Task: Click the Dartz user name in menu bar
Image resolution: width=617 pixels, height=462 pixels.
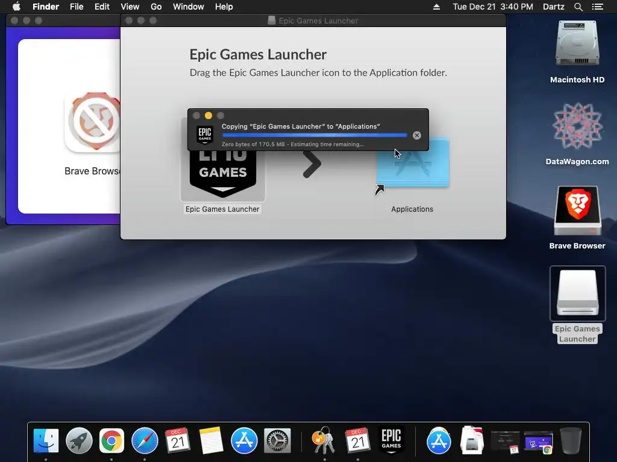Action: 553,7
